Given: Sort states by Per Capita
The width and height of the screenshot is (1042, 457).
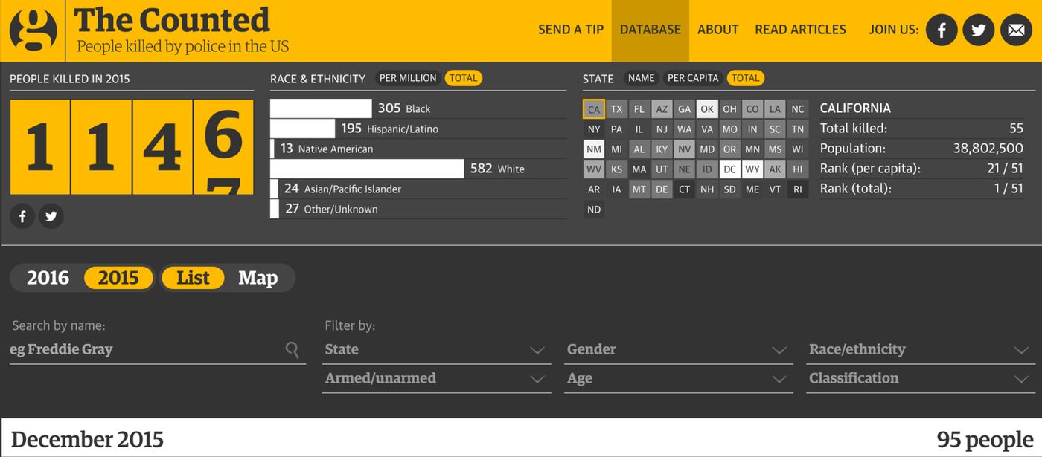Looking at the screenshot, I should point(693,78).
